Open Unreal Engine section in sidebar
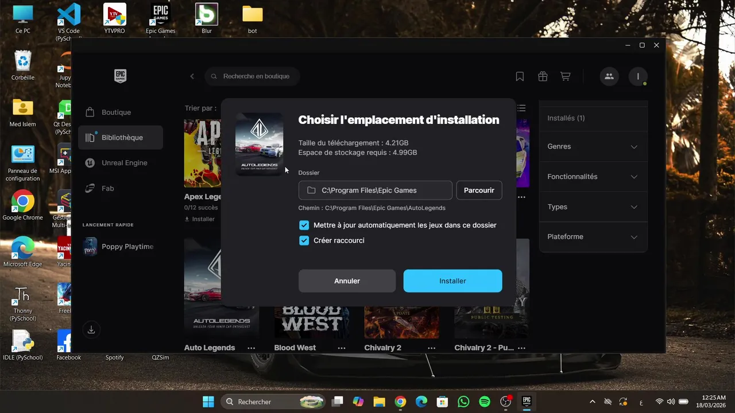Viewport: 735px width, 413px height. click(121, 163)
